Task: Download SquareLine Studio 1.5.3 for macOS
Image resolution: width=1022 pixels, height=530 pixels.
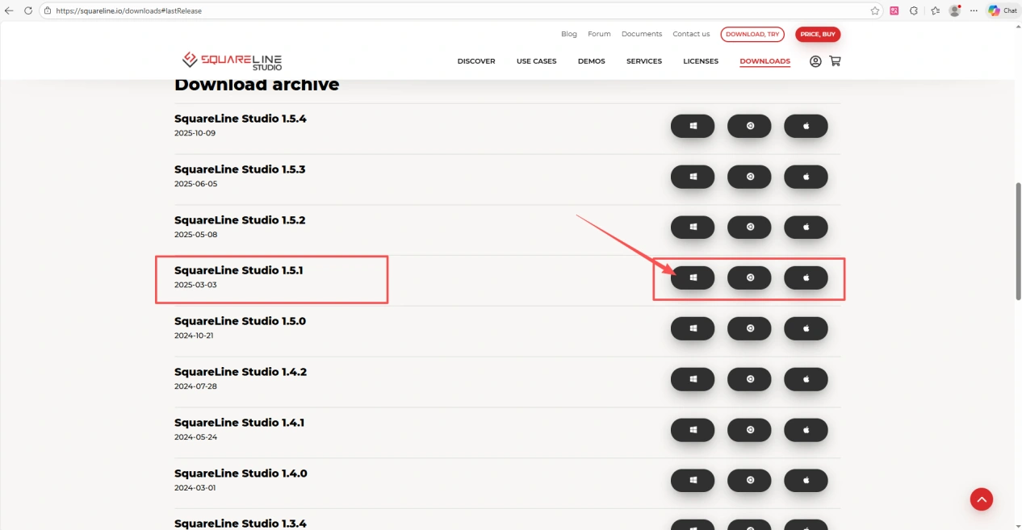Action: point(806,177)
